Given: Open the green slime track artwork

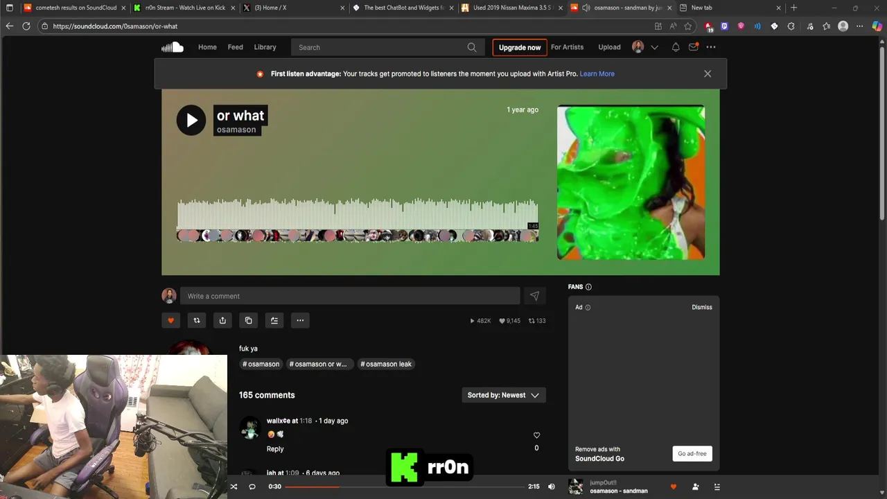Looking at the screenshot, I should 631,182.
